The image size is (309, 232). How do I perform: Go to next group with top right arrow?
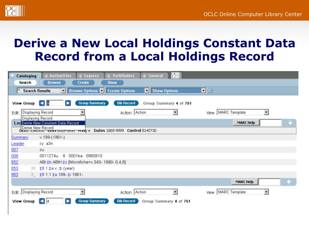pos(68,103)
